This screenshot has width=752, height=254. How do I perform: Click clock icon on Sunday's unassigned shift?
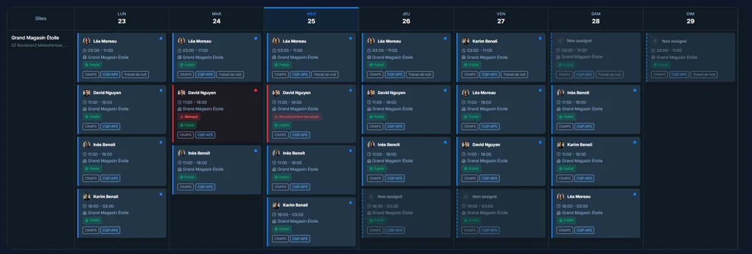coord(654,50)
